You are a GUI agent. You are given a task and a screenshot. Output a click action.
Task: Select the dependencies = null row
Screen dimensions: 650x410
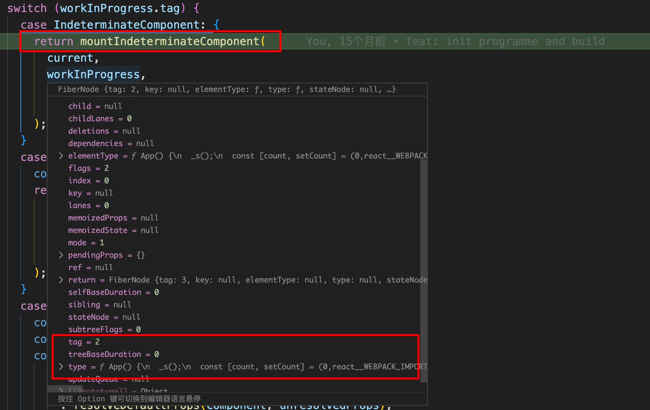[x=111, y=143]
